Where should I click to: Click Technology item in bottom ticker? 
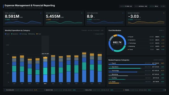[21, 90]
